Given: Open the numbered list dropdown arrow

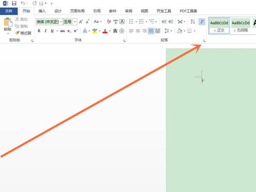Looking at the screenshot, I should (146, 22).
